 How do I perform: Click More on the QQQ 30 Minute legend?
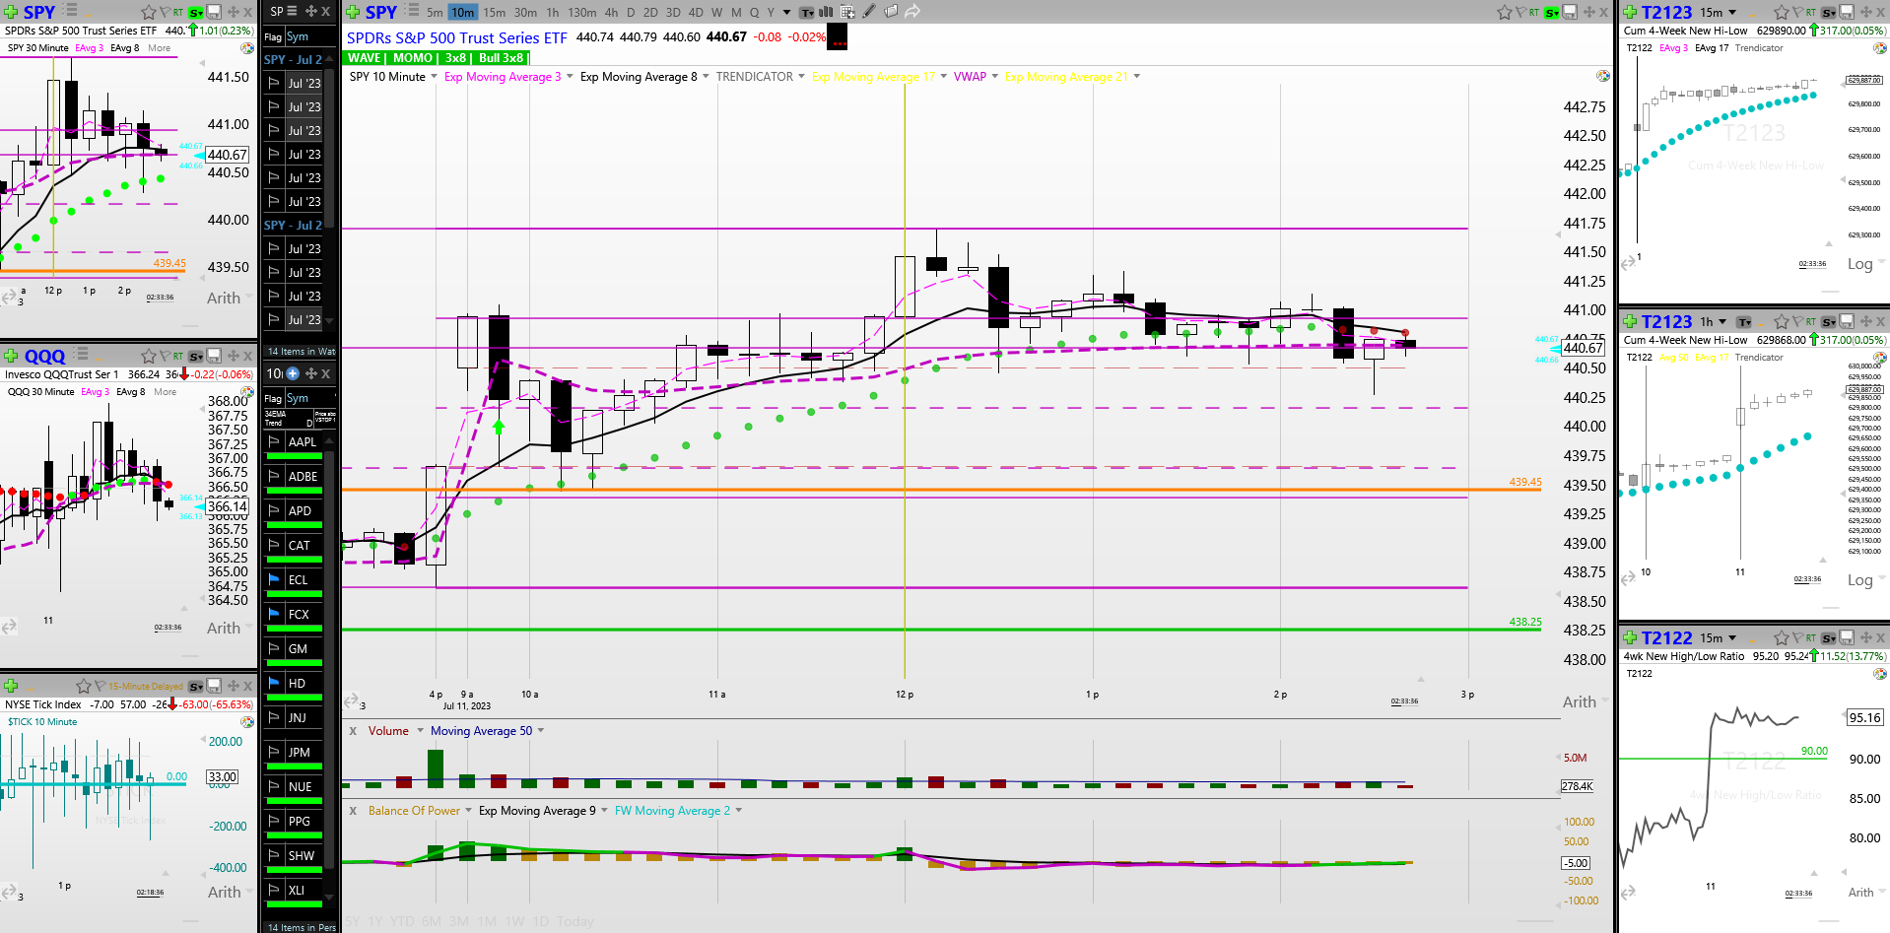click(x=165, y=392)
